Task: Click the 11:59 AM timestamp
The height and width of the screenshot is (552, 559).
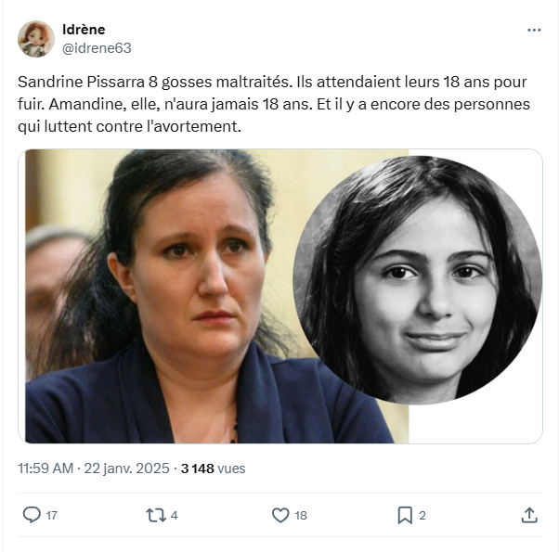Action: [x=45, y=469]
